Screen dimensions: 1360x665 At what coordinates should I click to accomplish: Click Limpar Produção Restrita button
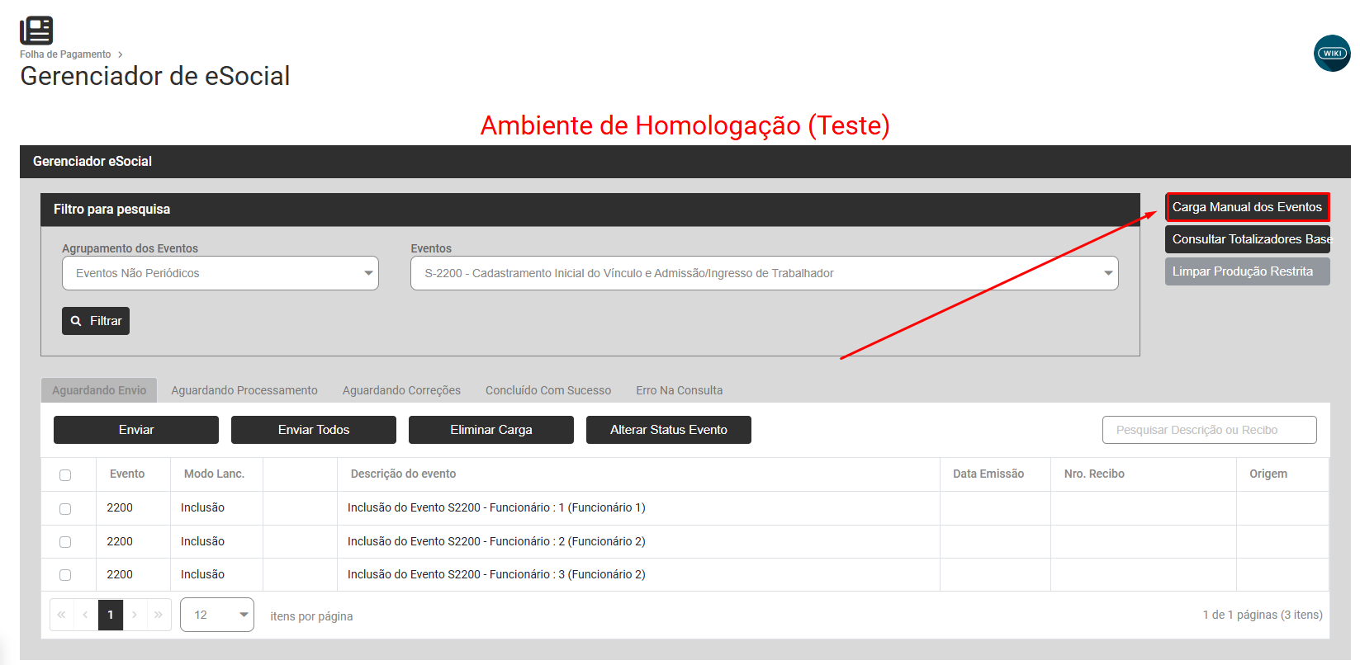(x=1248, y=271)
